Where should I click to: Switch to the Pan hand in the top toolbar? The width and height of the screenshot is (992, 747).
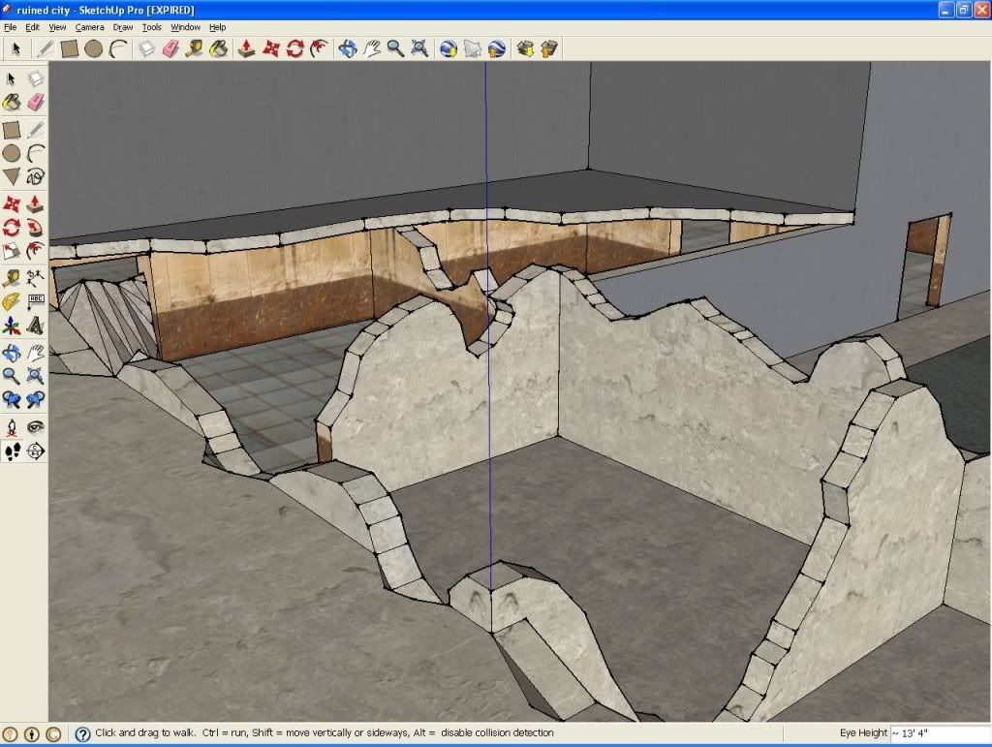(371, 48)
